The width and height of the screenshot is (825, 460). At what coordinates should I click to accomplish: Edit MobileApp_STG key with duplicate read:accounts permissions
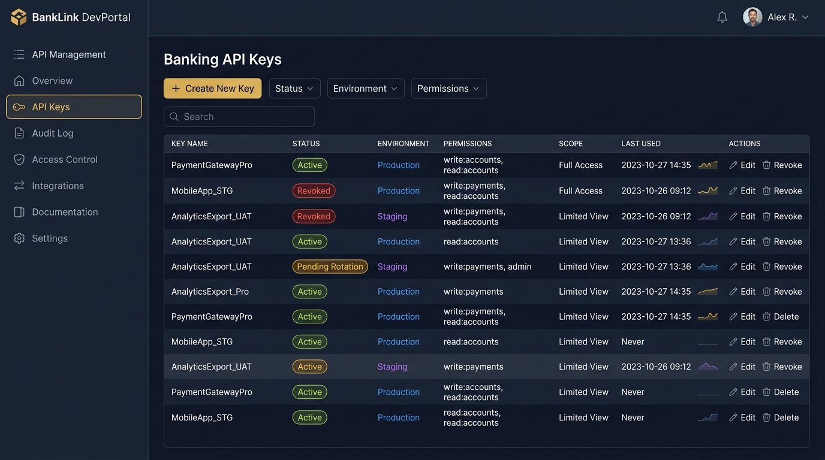point(742,417)
